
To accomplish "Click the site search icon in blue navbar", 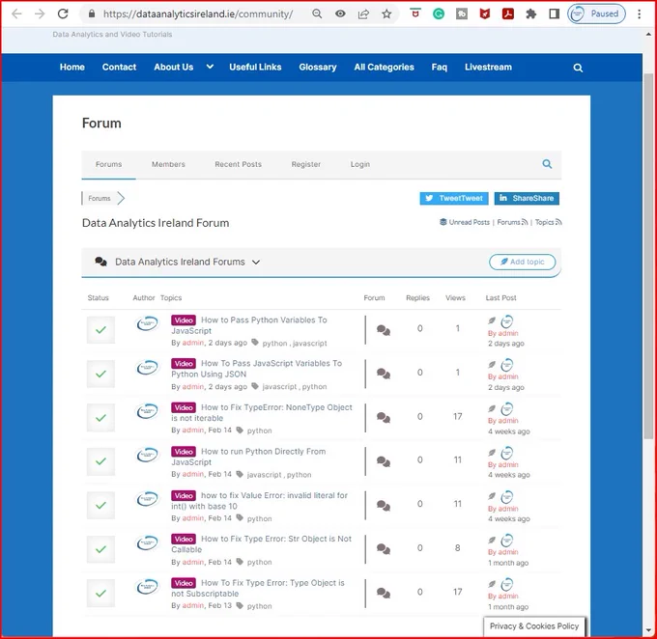I will coord(578,68).
